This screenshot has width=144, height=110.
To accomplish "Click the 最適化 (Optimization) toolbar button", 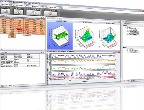I will point(18,11).
